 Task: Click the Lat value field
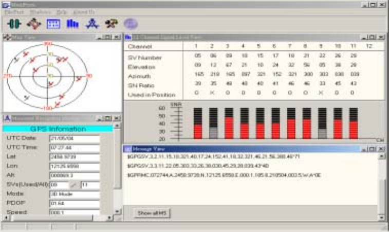point(75,157)
